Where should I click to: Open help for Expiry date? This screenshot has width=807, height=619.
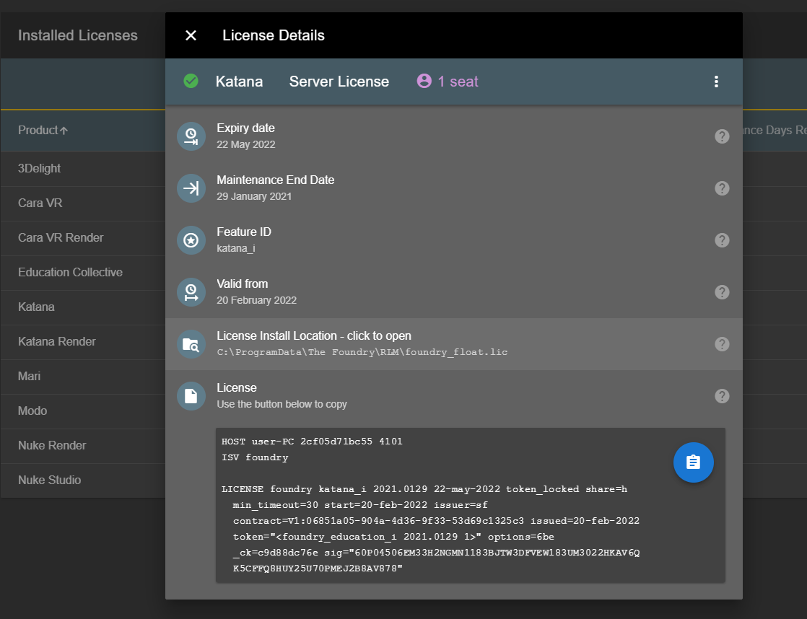coord(722,136)
